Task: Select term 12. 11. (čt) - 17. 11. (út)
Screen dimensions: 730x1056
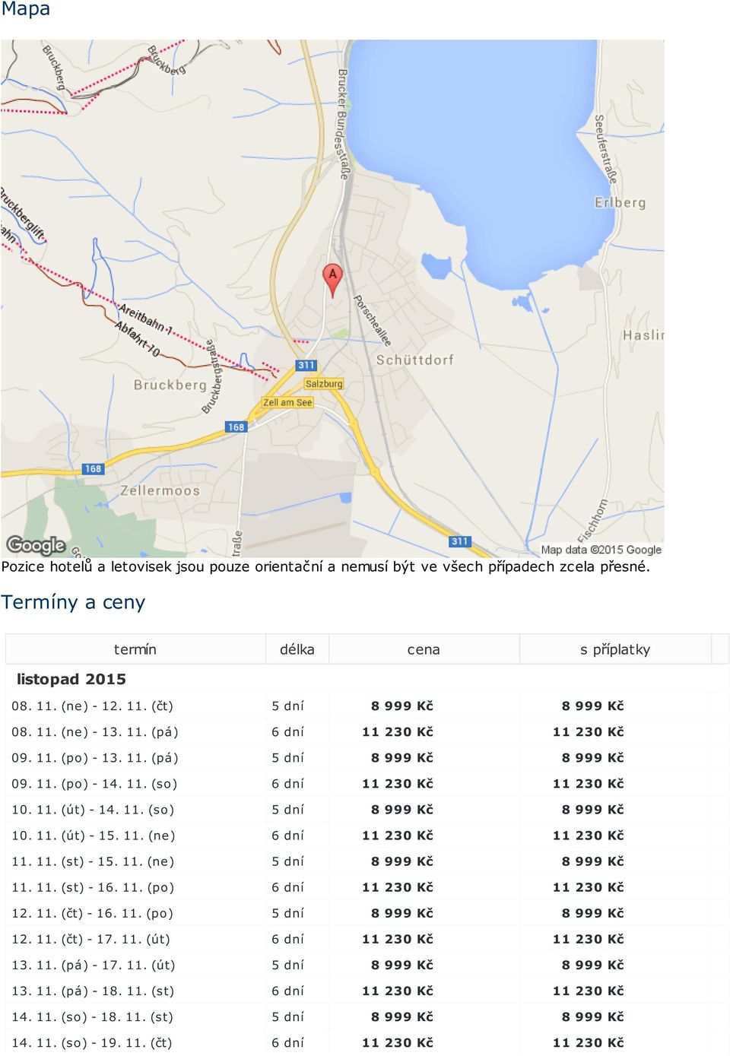Action: click(x=91, y=939)
